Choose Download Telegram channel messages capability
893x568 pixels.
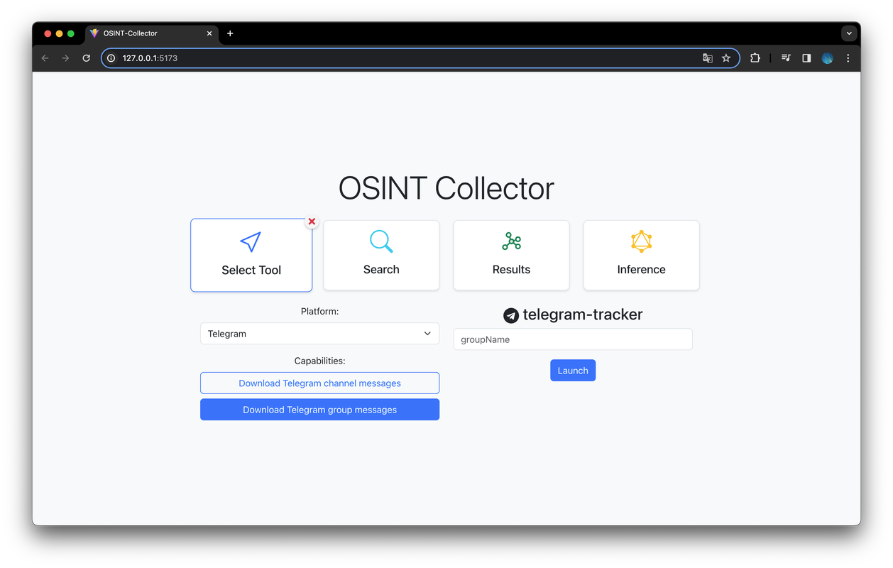point(319,383)
